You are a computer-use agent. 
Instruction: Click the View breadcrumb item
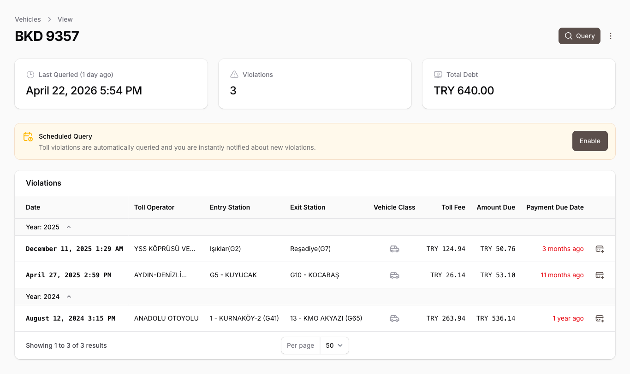pos(65,19)
